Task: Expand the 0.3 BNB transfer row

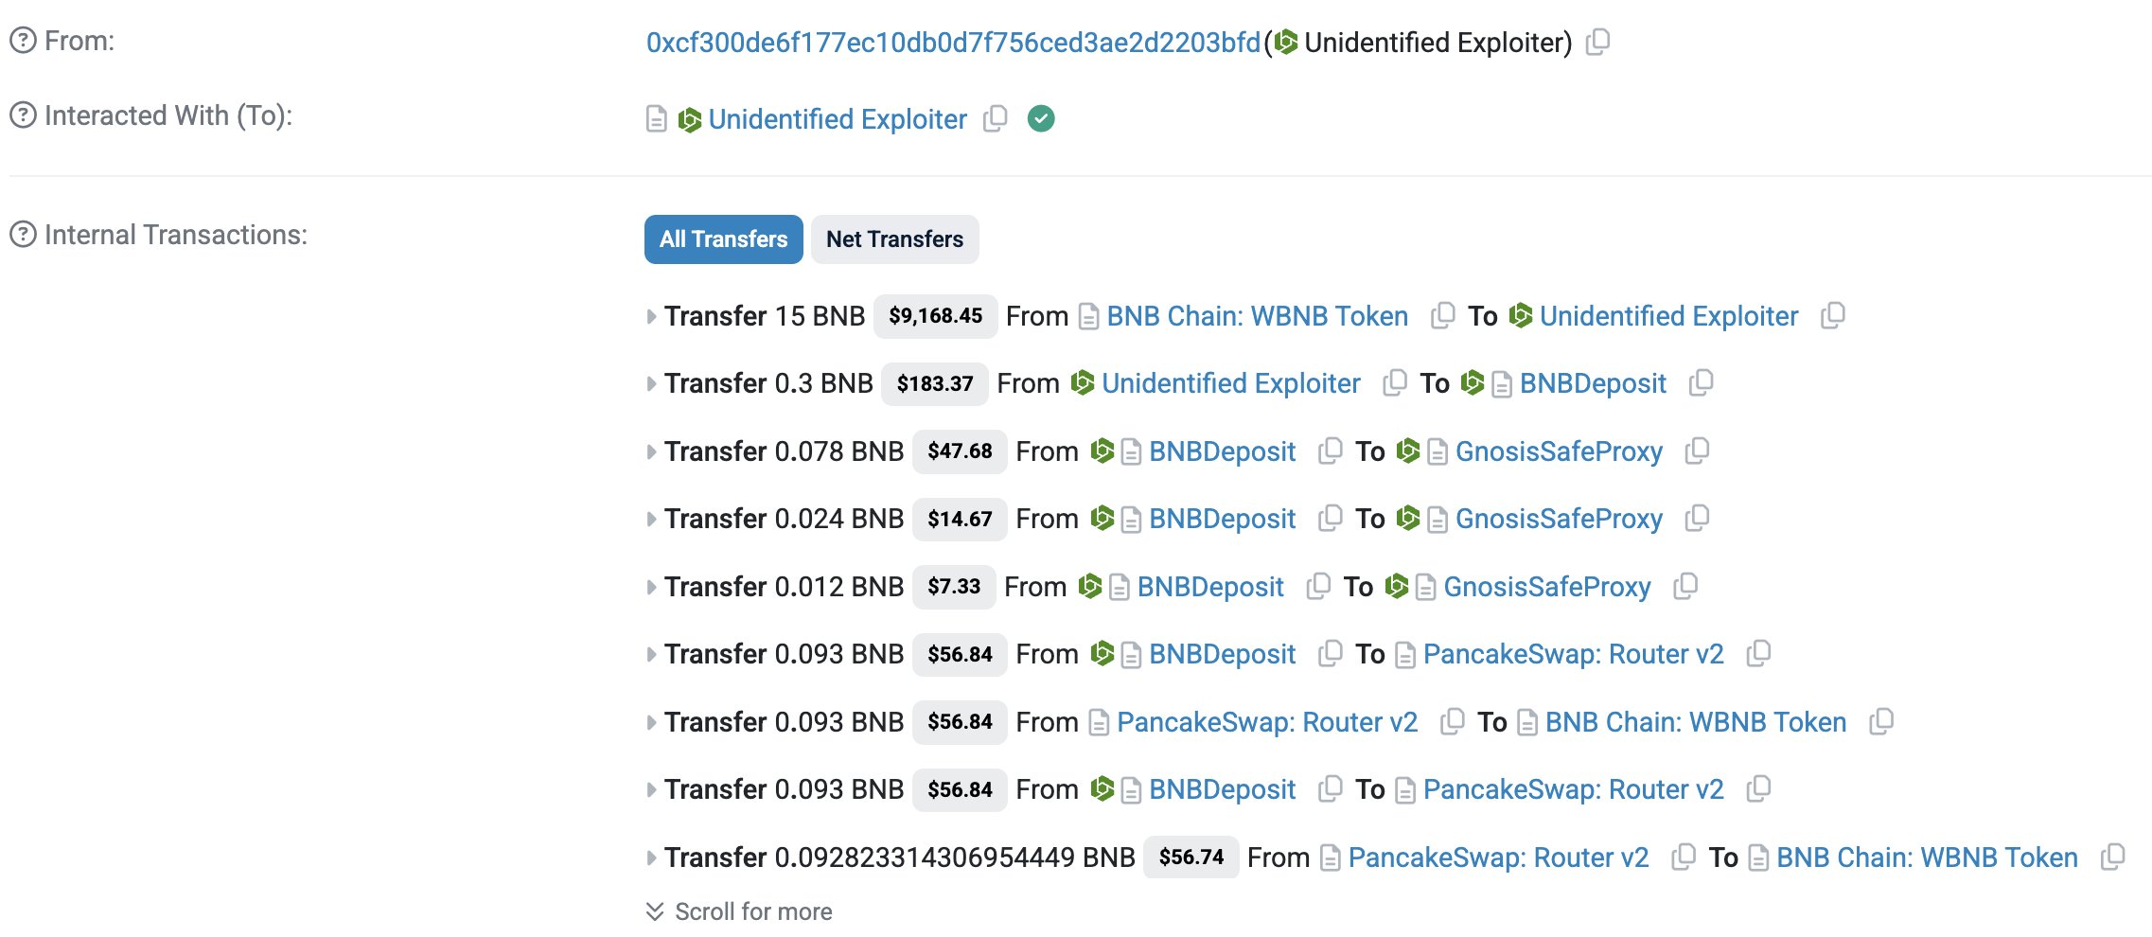Action: tap(651, 383)
